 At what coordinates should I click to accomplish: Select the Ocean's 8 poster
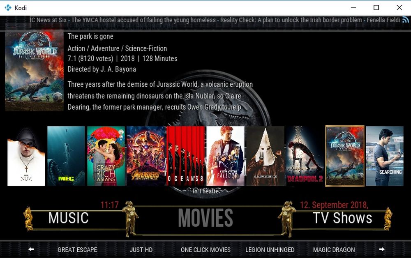point(186,156)
